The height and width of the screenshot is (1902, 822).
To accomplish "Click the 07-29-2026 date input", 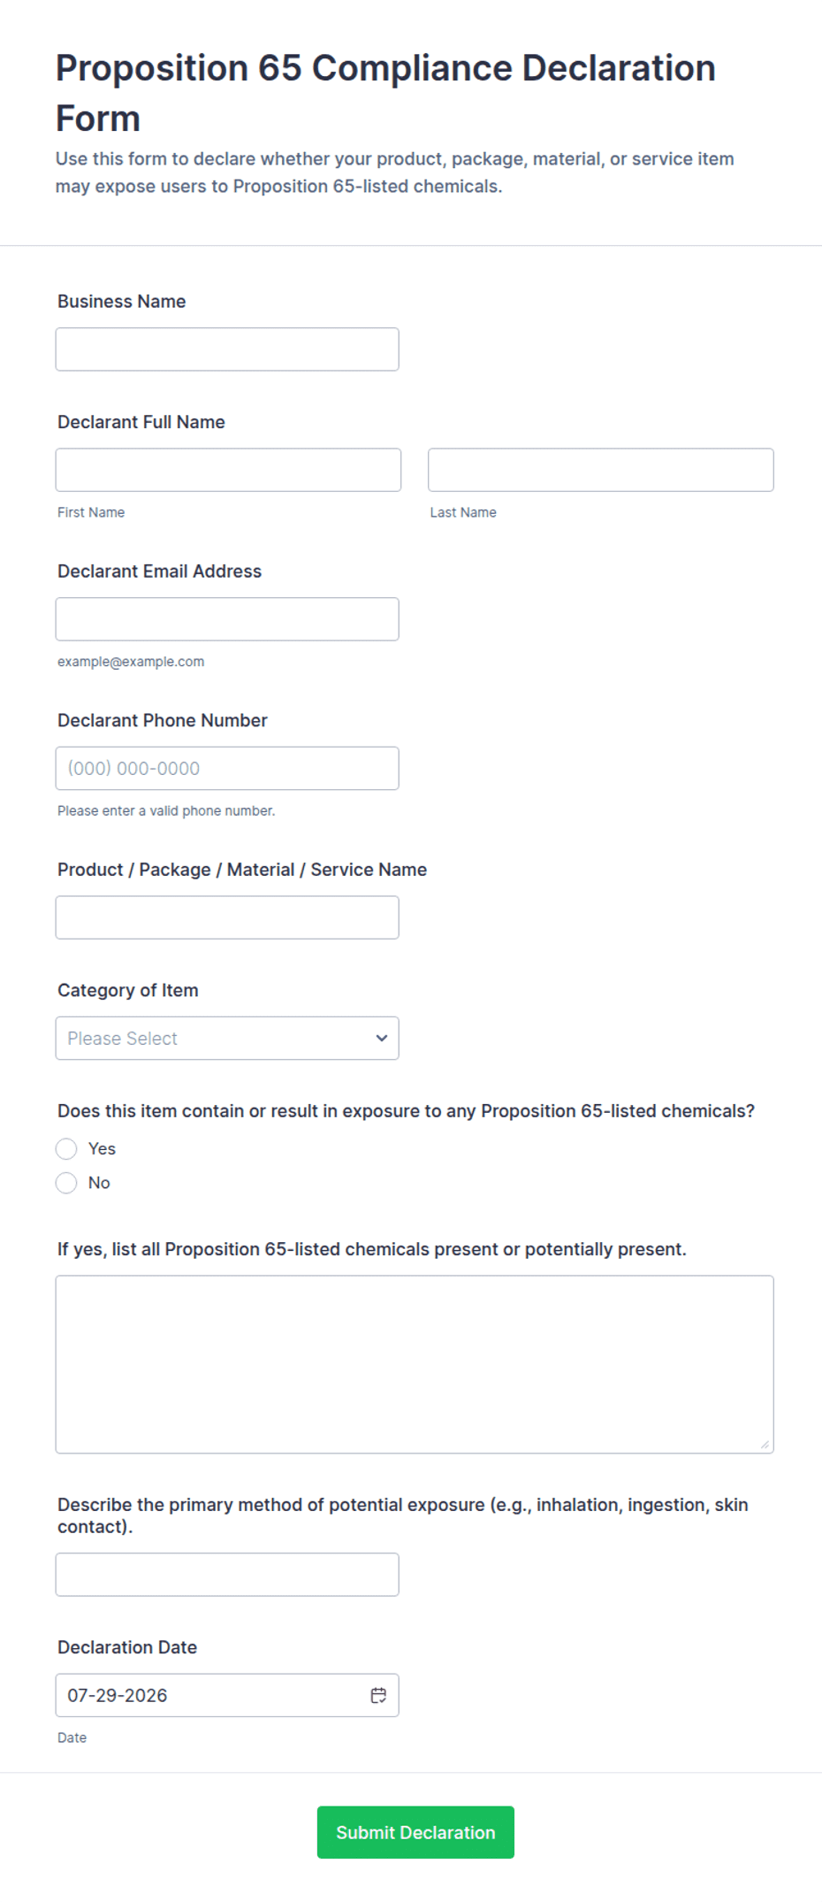I will pos(227,1695).
